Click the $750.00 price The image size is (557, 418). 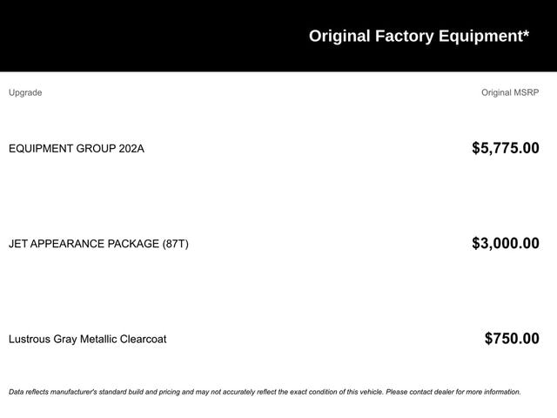coord(512,339)
